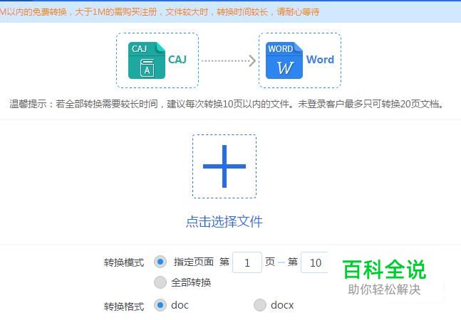
Task: Click the green CAJ file icon
Action: [x=146, y=60]
